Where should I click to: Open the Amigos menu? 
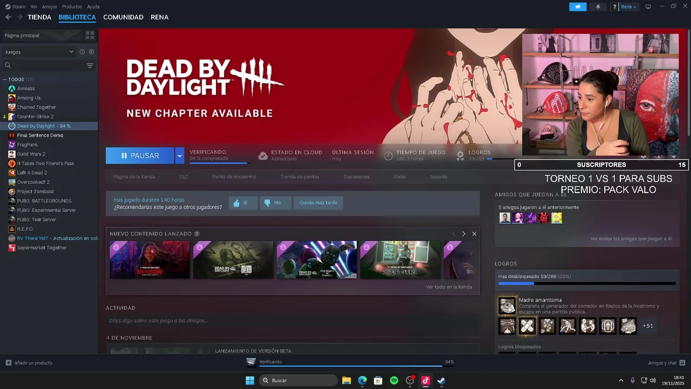click(50, 6)
